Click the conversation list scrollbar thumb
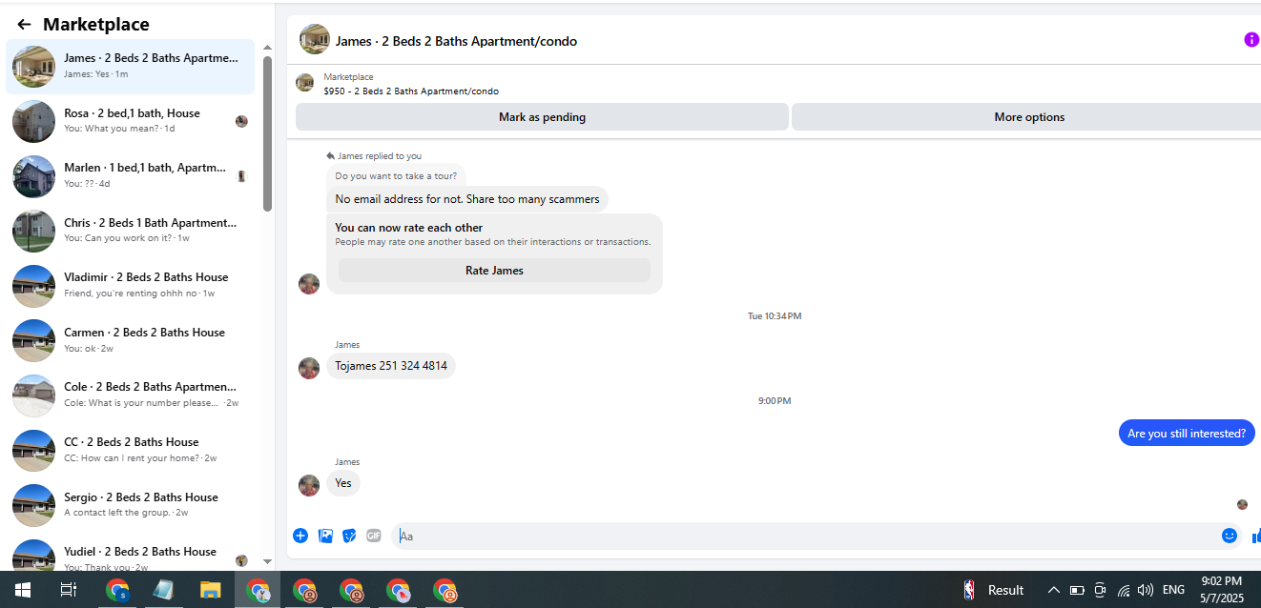 [x=267, y=133]
